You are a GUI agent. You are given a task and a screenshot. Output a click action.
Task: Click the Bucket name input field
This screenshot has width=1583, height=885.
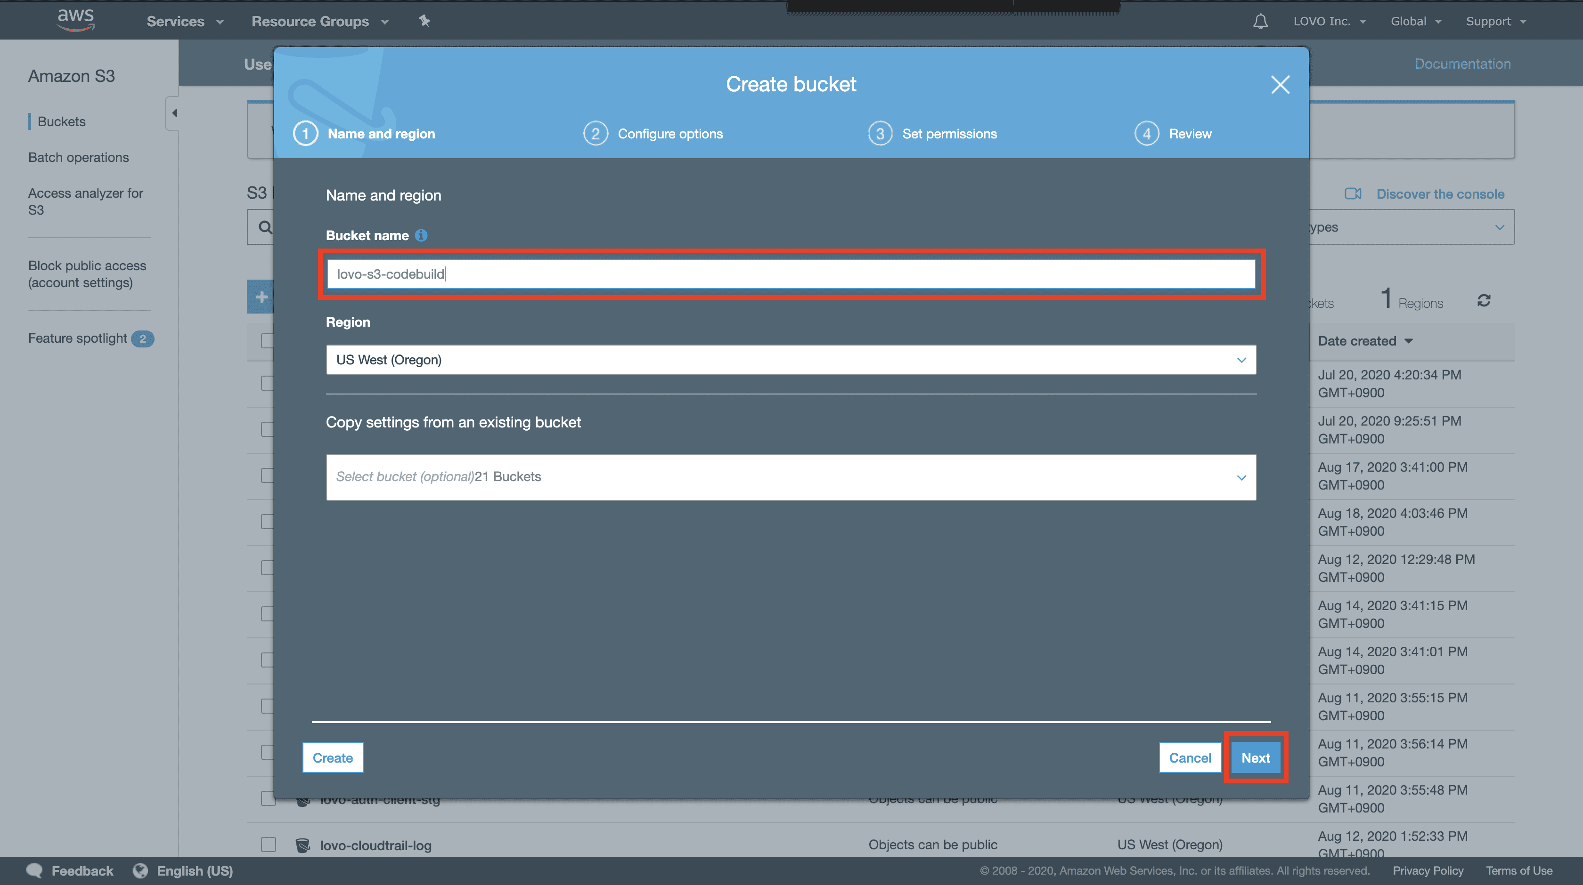(x=791, y=274)
